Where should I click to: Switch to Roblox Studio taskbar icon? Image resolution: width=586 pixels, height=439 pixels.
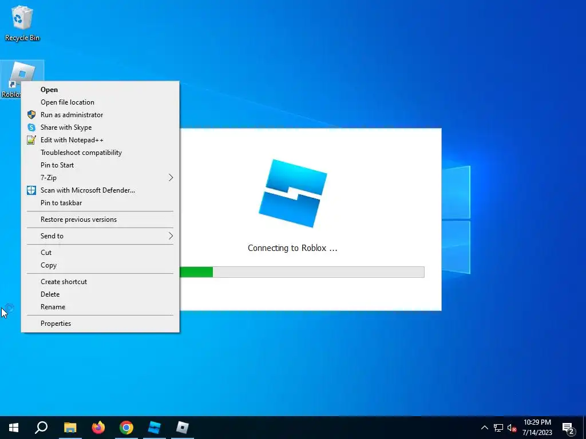[x=155, y=428]
